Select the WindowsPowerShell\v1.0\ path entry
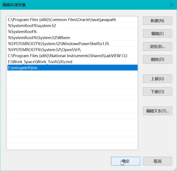Viewport: 177px width, 171px height. 72,44
